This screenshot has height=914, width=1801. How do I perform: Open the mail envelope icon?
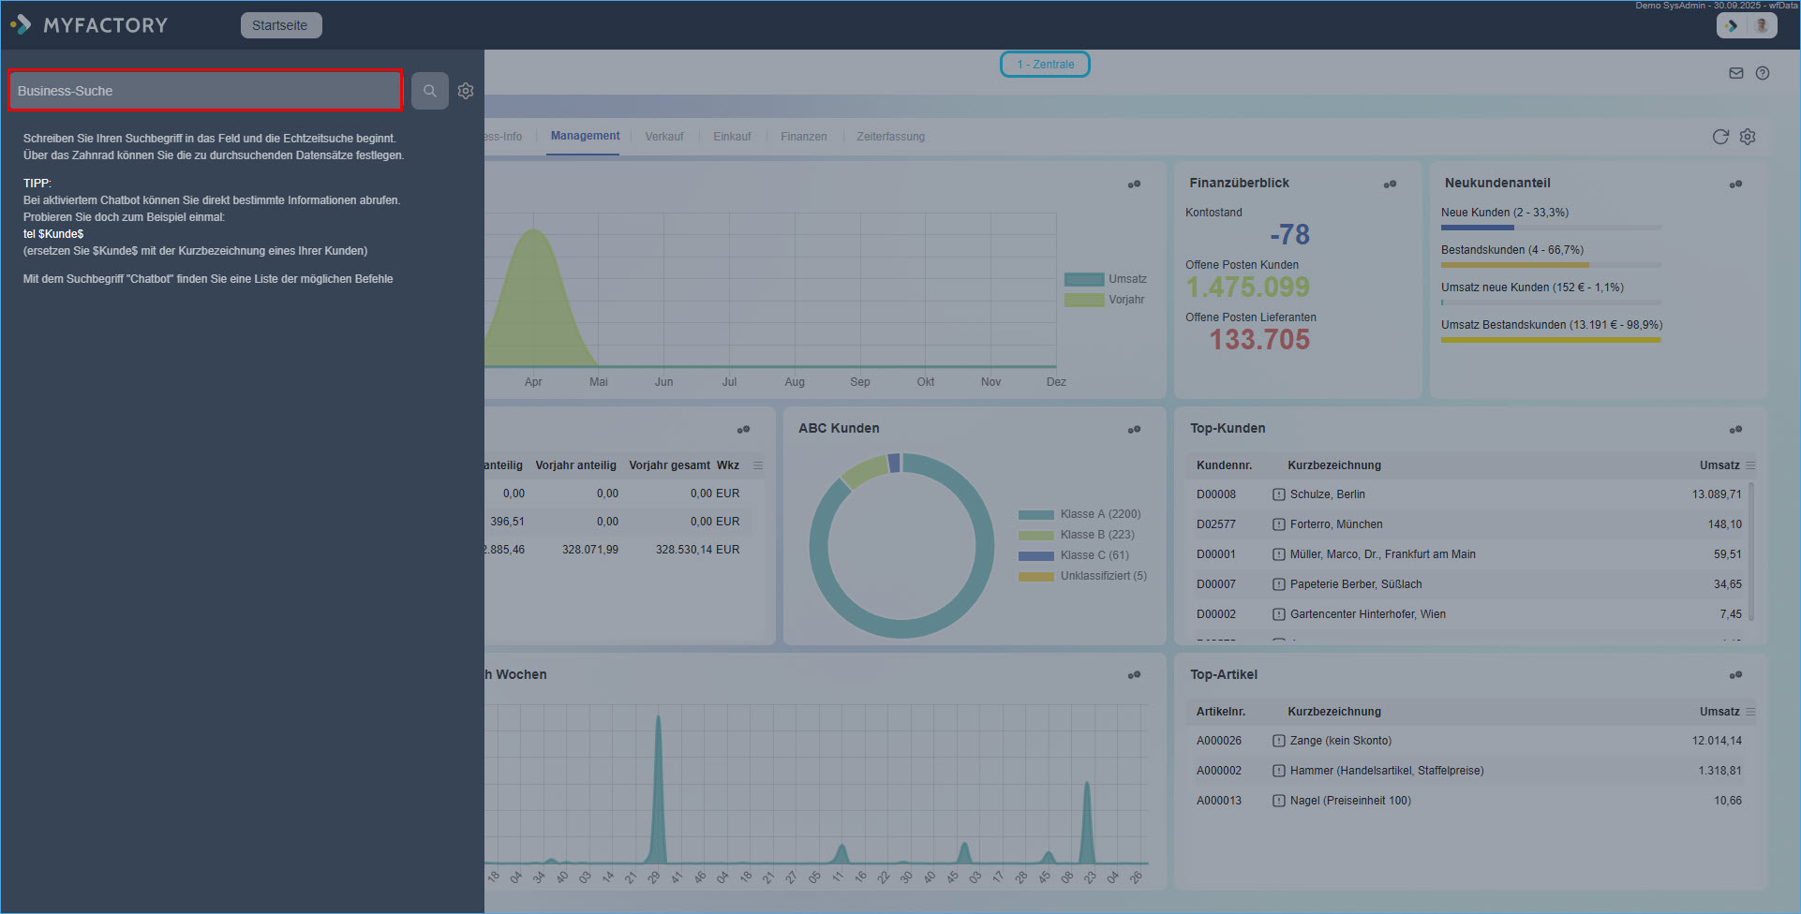pos(1736,73)
